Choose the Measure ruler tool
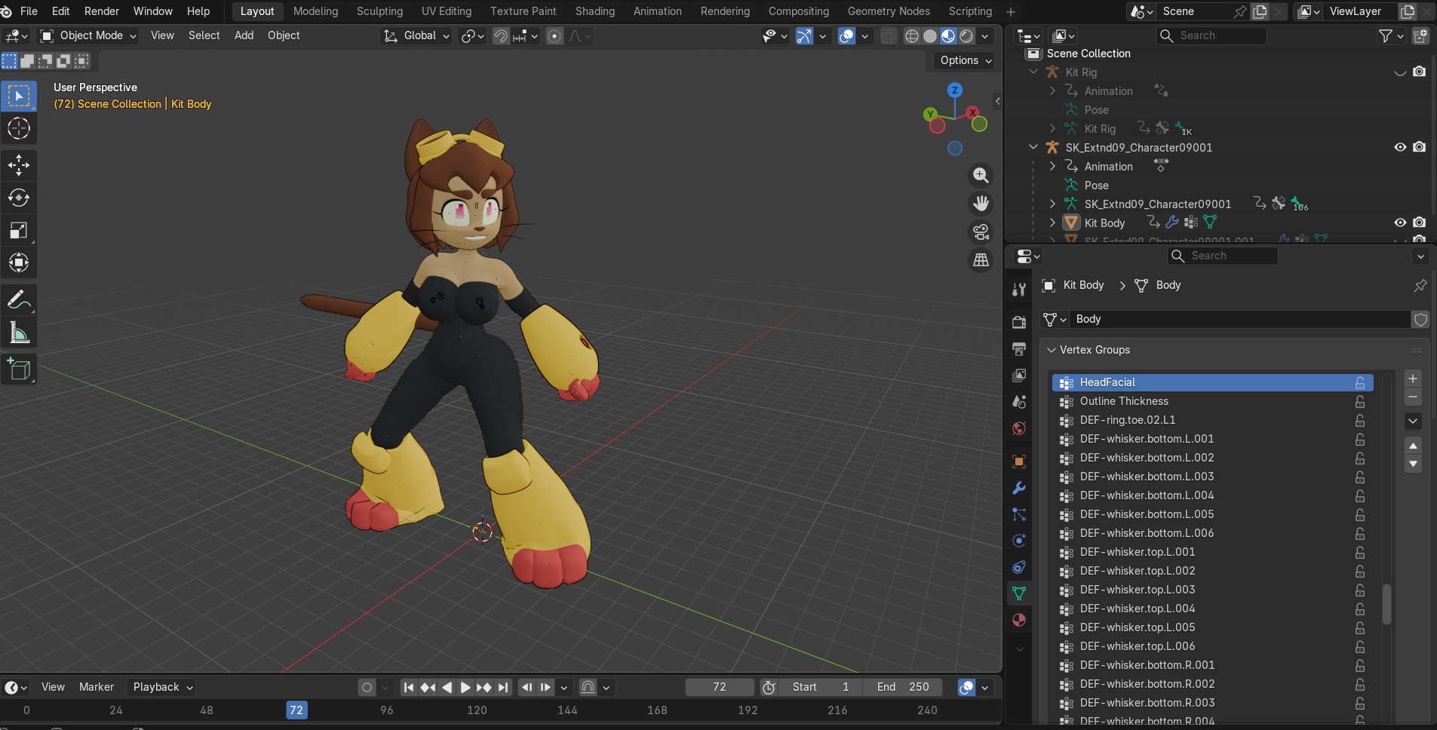This screenshot has width=1437, height=730. pos(19,332)
